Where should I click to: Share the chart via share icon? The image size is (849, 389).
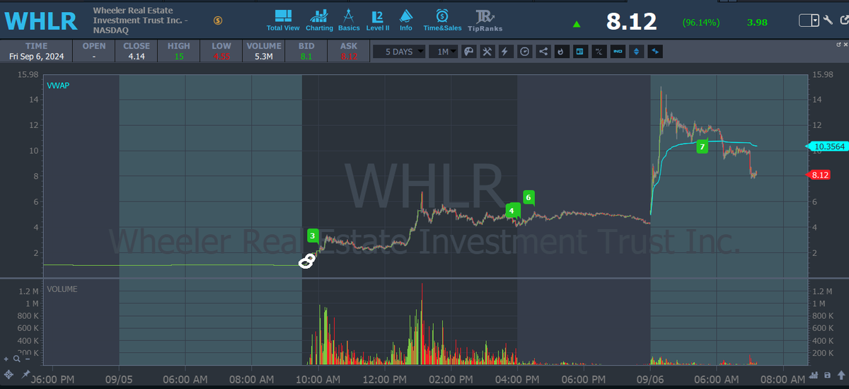click(x=543, y=51)
